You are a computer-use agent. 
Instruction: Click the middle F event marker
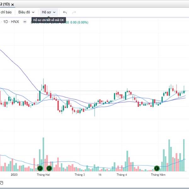click(x=49, y=168)
